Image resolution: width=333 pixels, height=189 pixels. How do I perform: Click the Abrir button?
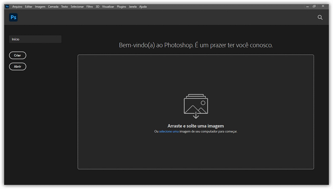18,67
